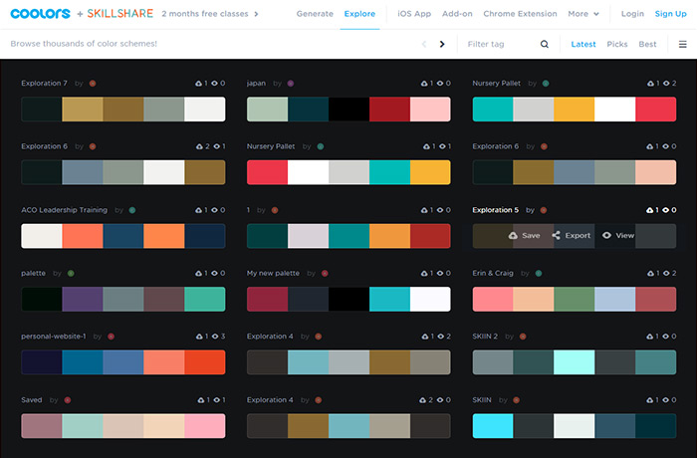697x458 pixels.
Task: Select the cyan swatch in SKIIN palette
Action: point(493,426)
